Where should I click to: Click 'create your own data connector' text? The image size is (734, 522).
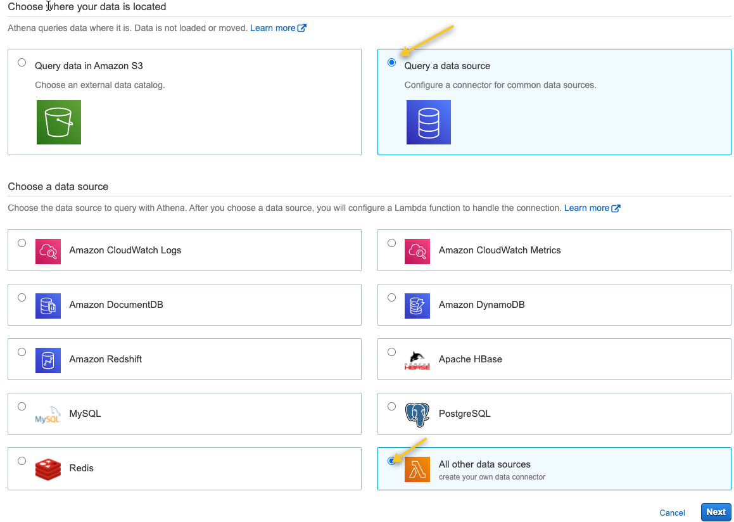[x=492, y=477]
